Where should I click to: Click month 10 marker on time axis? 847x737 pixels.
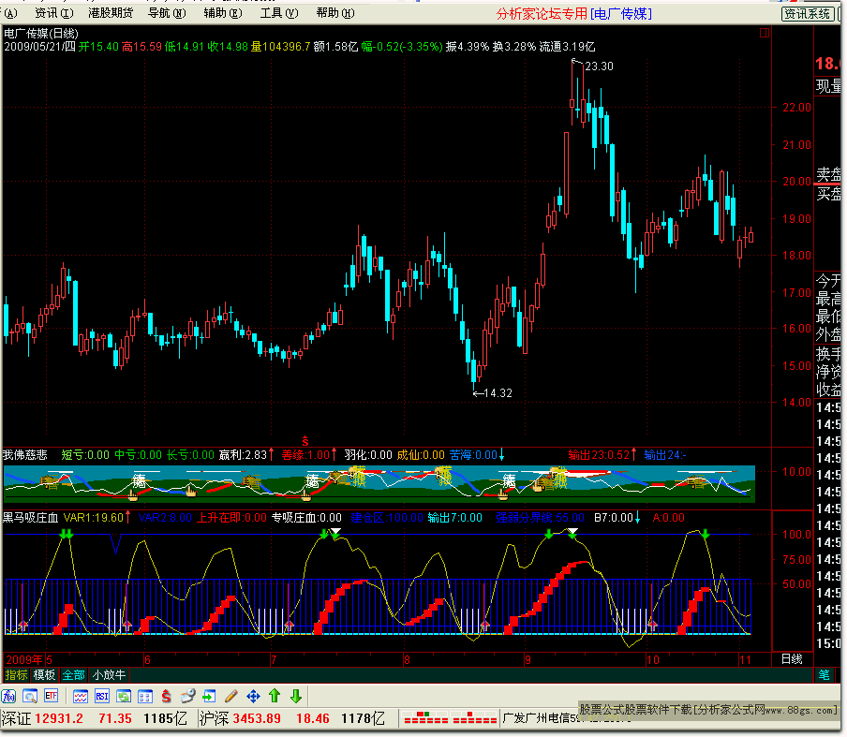click(652, 660)
